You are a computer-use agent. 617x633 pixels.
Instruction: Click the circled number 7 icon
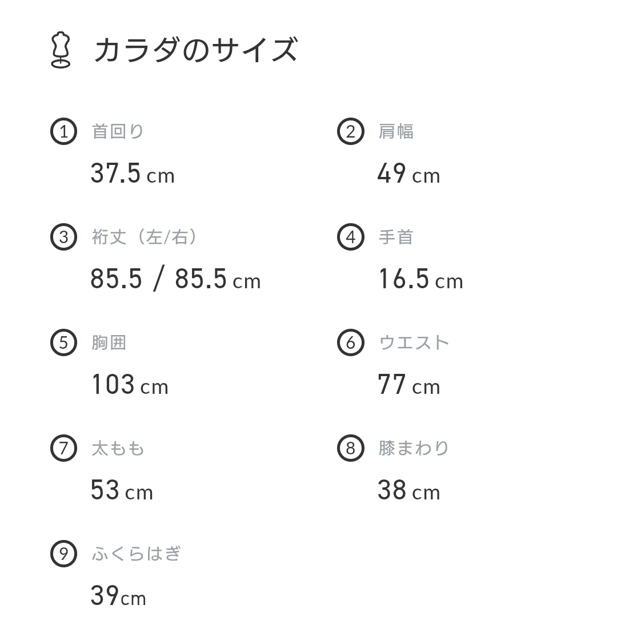point(63,448)
